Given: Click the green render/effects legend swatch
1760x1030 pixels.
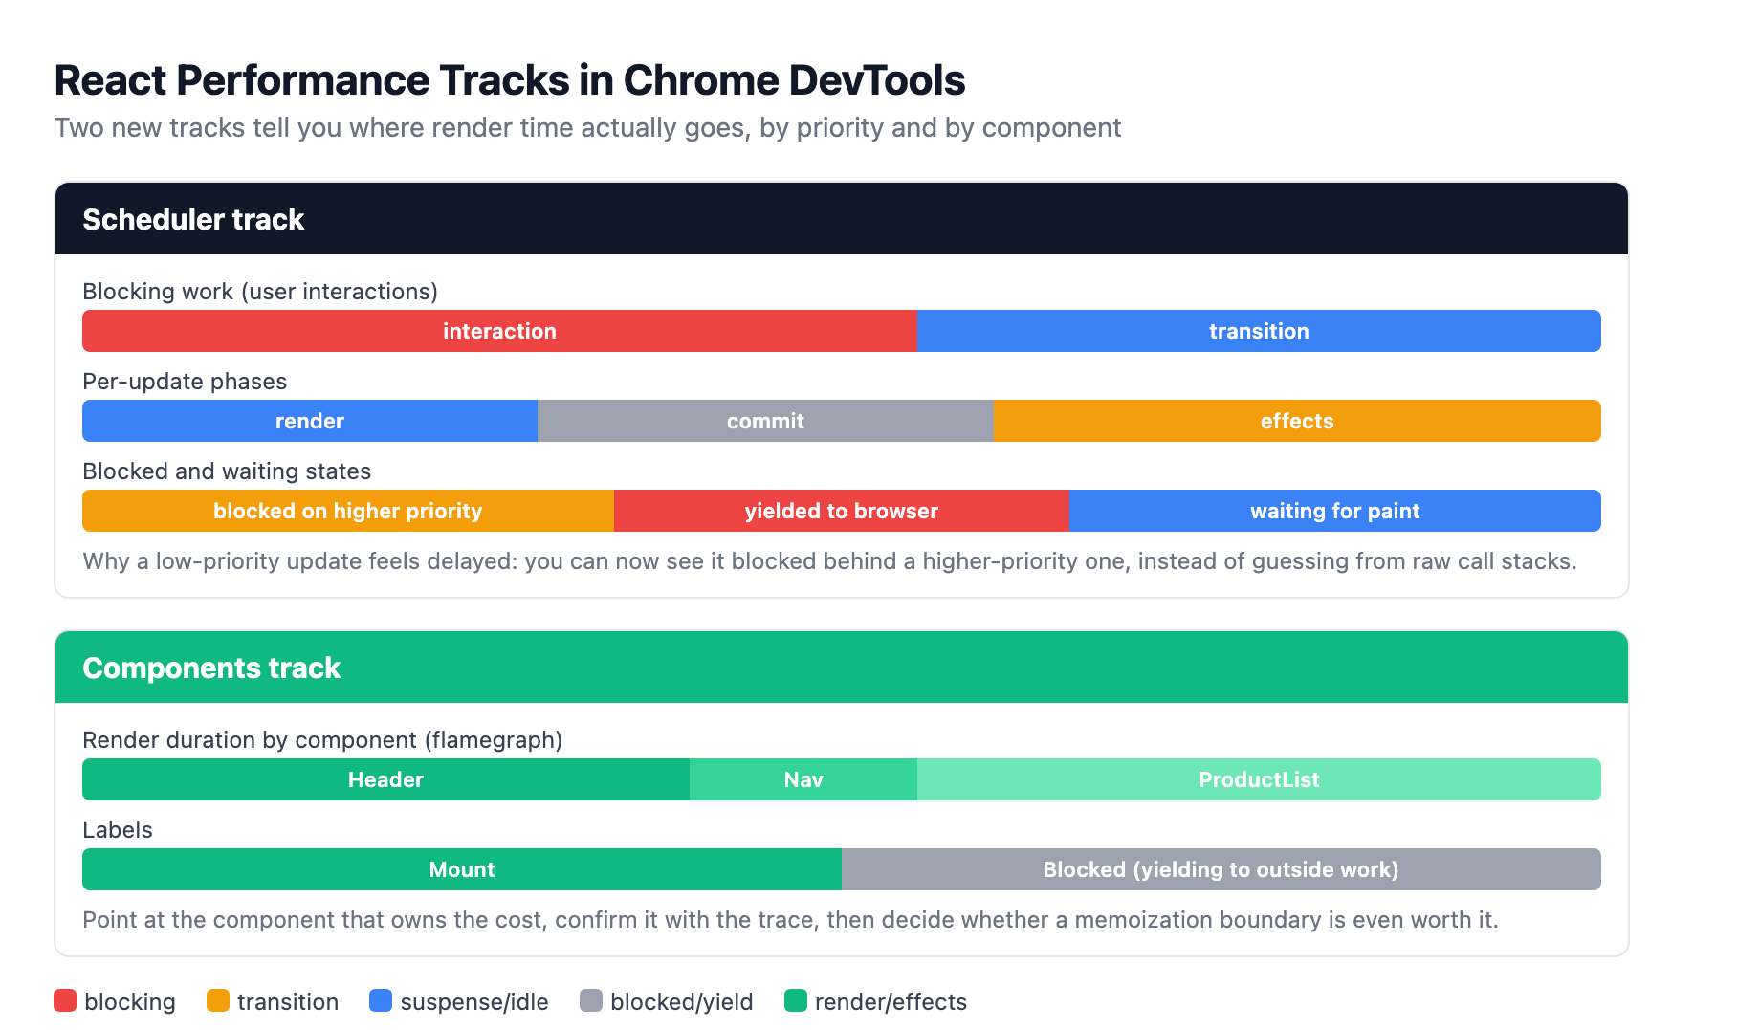Looking at the screenshot, I should coord(796,1000).
